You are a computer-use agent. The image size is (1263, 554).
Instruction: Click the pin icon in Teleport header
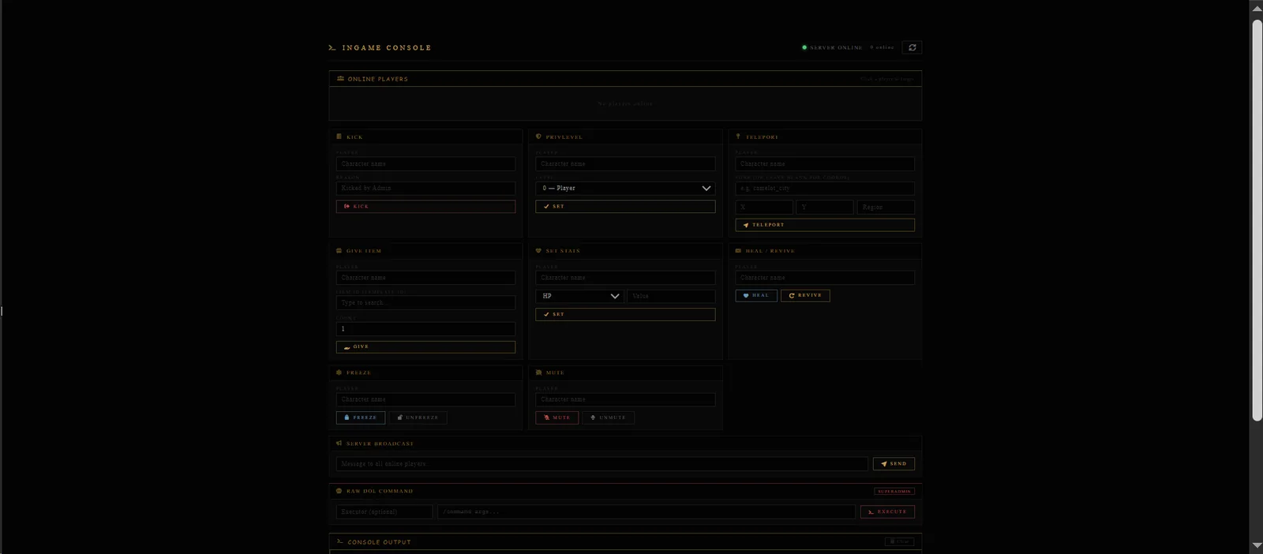coord(738,137)
